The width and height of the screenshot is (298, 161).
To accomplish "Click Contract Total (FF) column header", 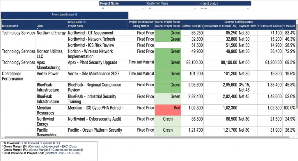I will [x=192, y=26].
